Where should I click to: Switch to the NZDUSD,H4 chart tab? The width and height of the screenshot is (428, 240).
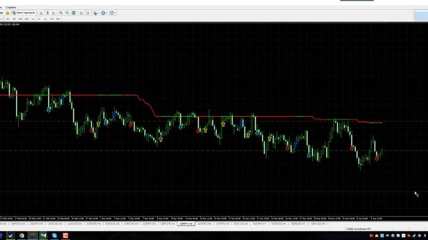[x=278, y=224]
